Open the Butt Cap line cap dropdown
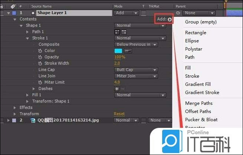Screen dimensions: 243x155 pyautogui.click(x=136, y=70)
